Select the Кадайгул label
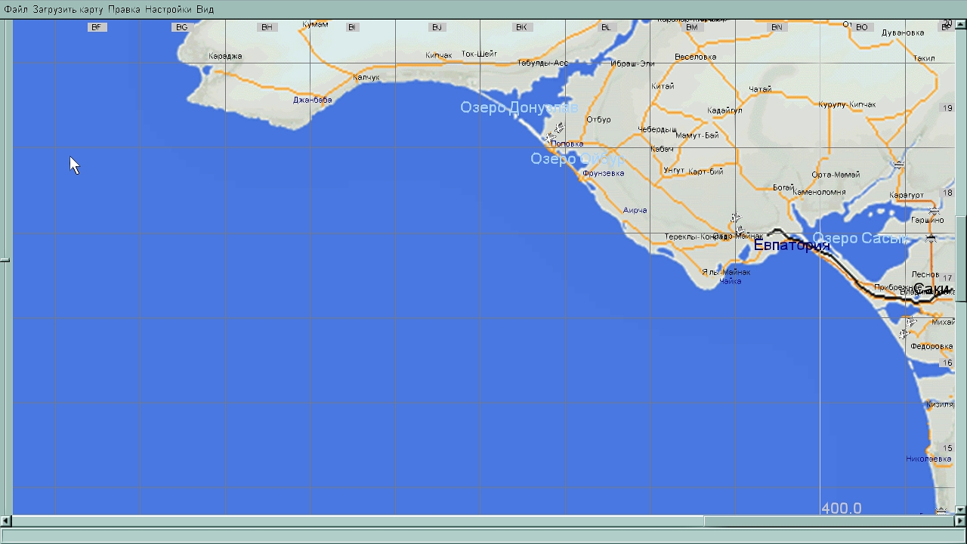Image resolution: width=967 pixels, height=544 pixels. pos(724,110)
